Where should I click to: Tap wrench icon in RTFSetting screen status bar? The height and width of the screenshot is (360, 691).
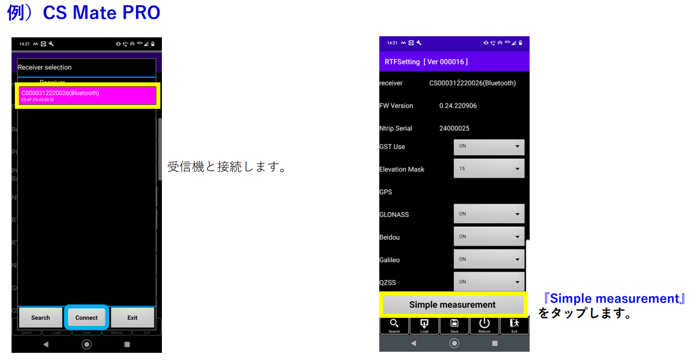point(419,43)
